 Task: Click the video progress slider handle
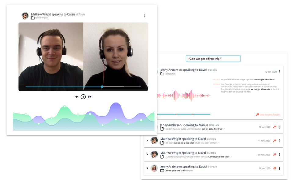[x=102, y=87]
